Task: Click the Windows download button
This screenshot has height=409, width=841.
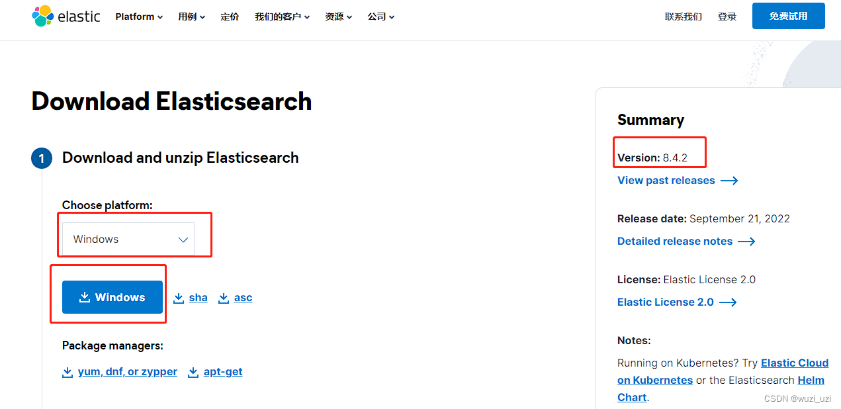Action: point(112,296)
